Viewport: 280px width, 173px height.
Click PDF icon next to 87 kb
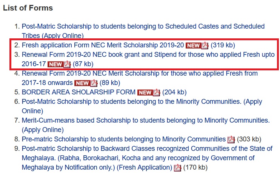67,64
